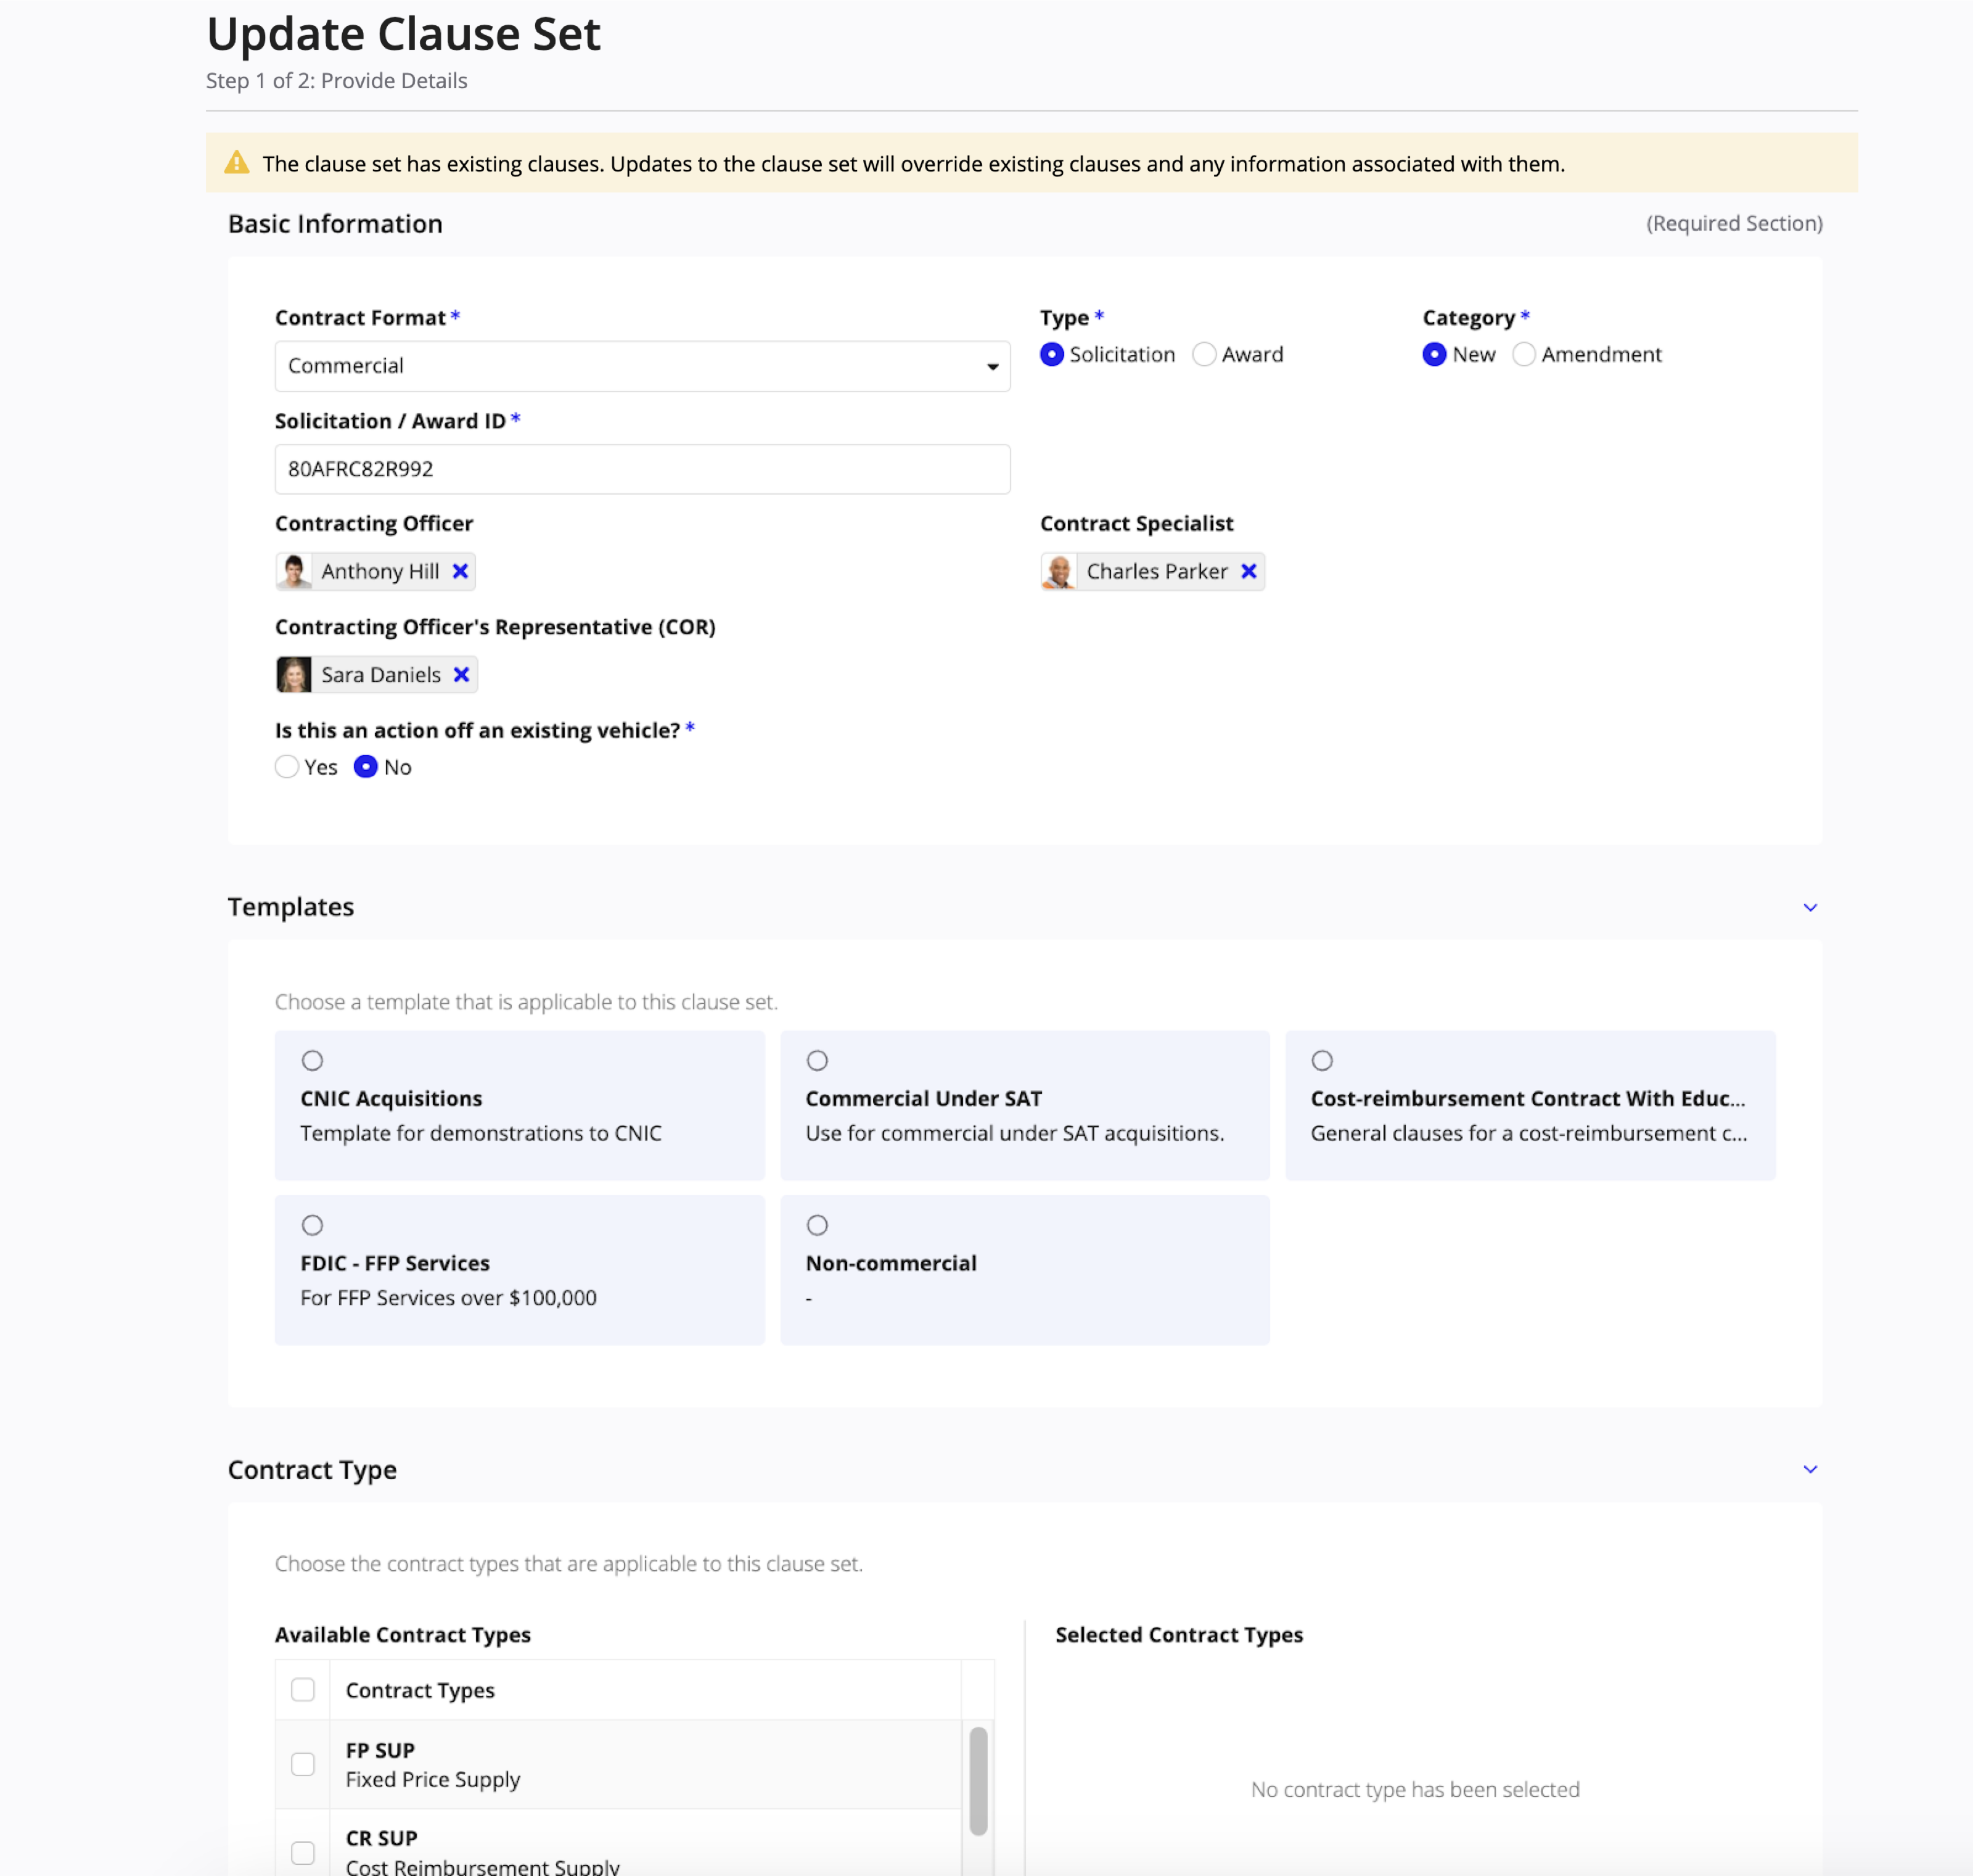The height and width of the screenshot is (1876, 1973).
Task: Select No for existing vehicle
Action: pyautogui.click(x=366, y=767)
